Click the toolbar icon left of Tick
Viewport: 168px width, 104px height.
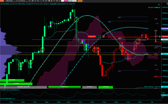[x=60, y=1]
